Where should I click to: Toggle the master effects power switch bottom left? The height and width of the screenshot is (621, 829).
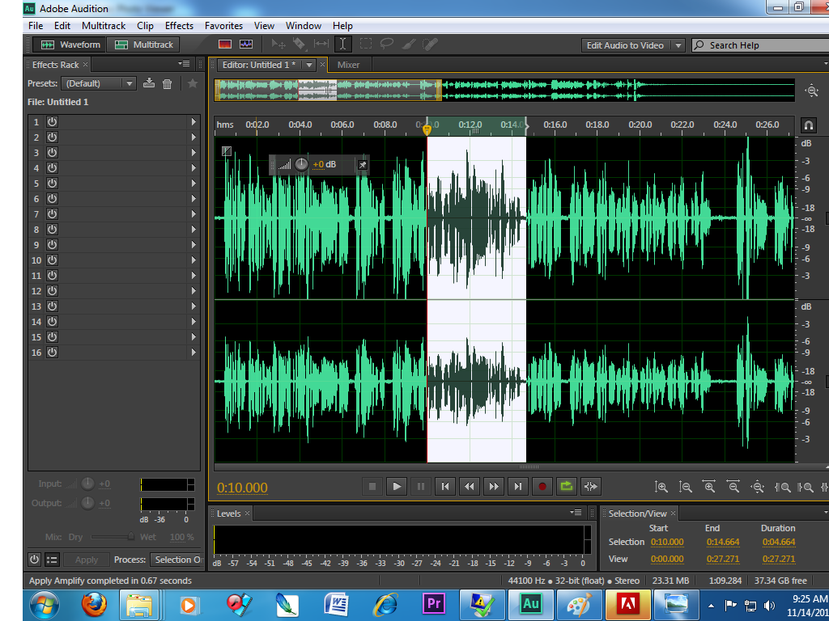32,559
